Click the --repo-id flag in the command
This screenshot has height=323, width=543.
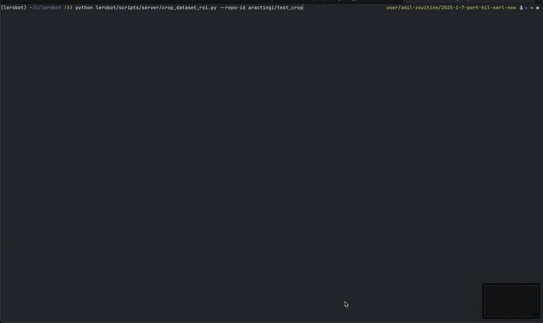[232, 7]
